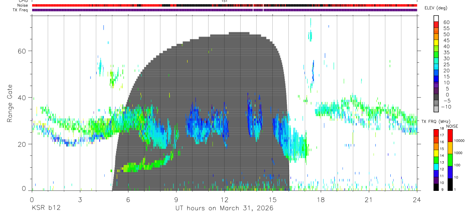
Task: Click the 'Noise' row label at top left
Action: click(23, 5)
